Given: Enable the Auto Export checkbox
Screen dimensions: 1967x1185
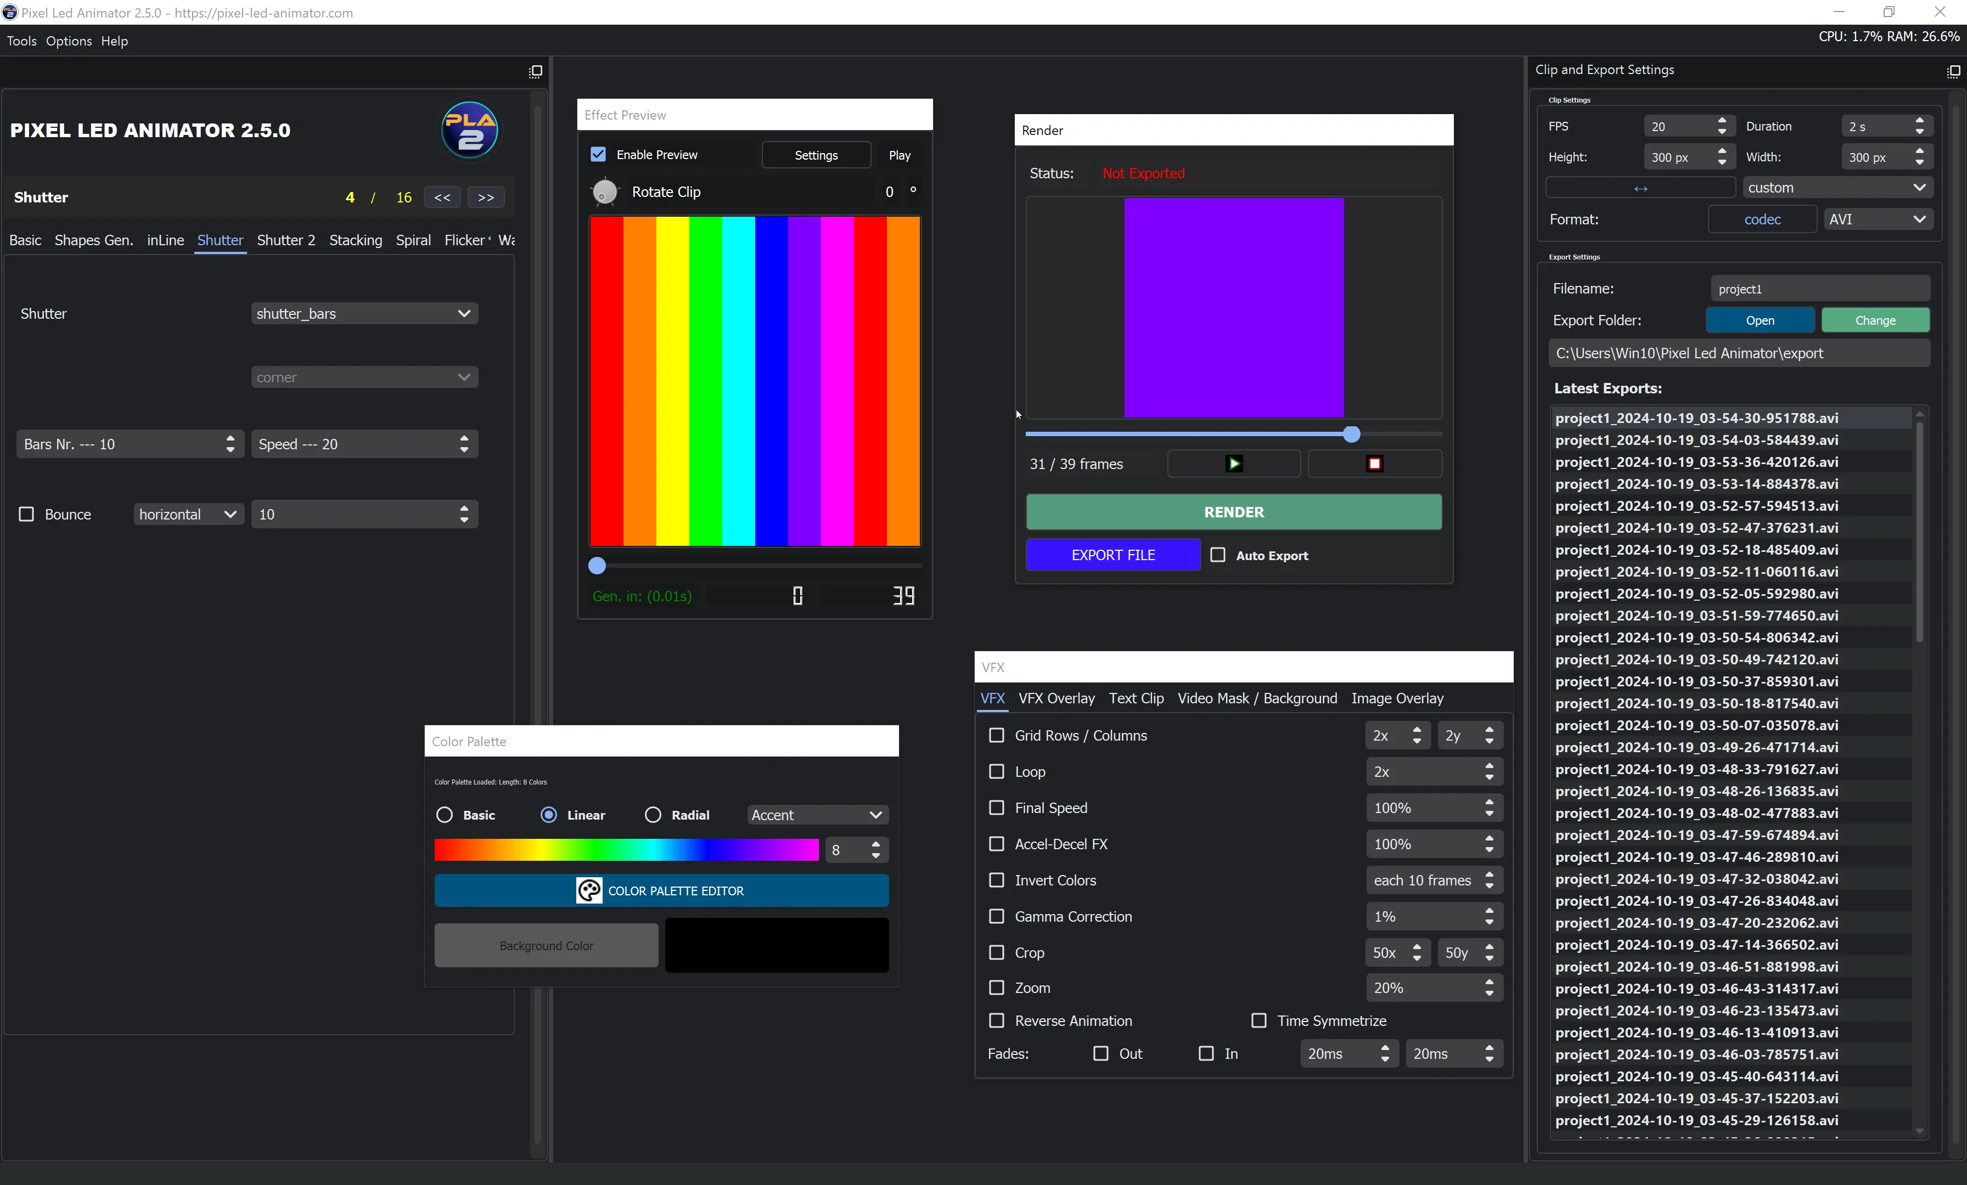Looking at the screenshot, I should pyautogui.click(x=1217, y=555).
